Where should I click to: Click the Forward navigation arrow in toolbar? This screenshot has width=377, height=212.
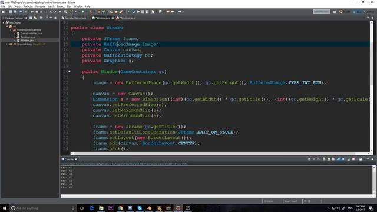[180, 12]
